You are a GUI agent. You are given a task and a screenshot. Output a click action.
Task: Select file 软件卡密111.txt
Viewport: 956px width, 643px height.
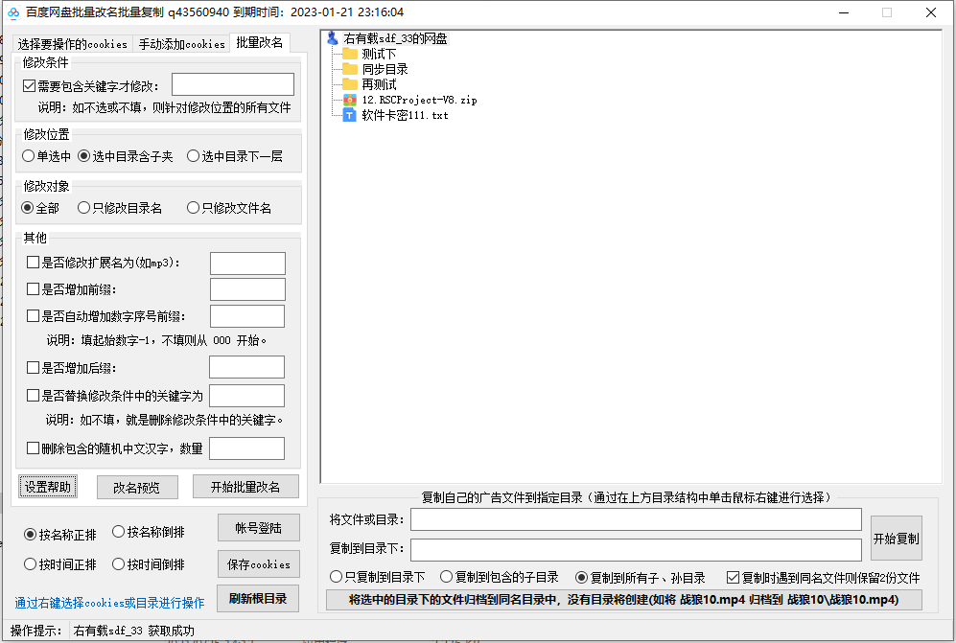pos(405,115)
